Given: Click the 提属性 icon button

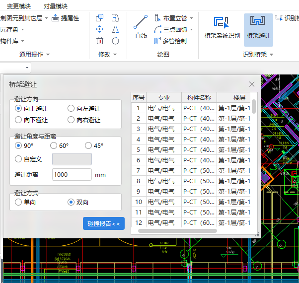Looking at the screenshot, I should (65, 18).
